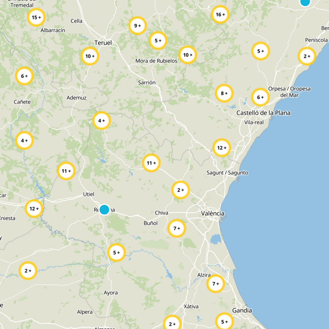Click the Mora de Rubielos label

156,61
